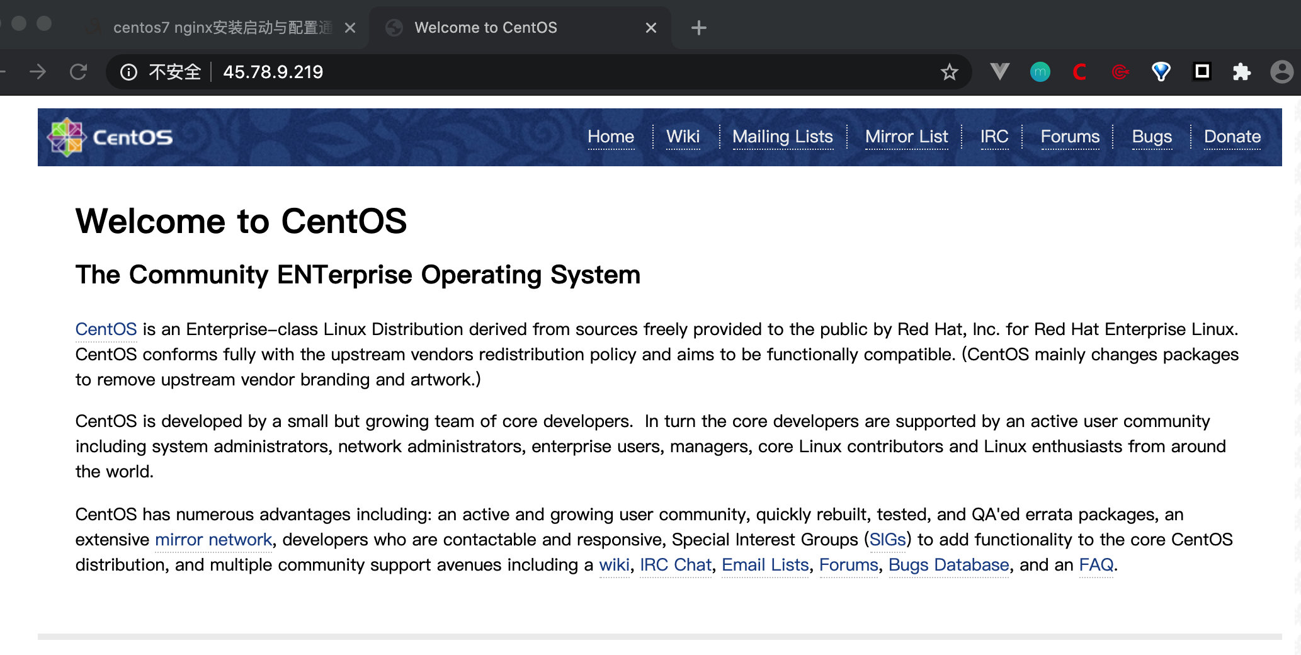The width and height of the screenshot is (1301, 655).
Task: Click the 不安全 security label
Action: coord(174,72)
